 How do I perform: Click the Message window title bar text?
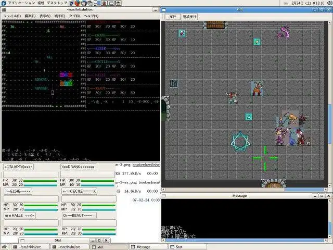pos(239,196)
